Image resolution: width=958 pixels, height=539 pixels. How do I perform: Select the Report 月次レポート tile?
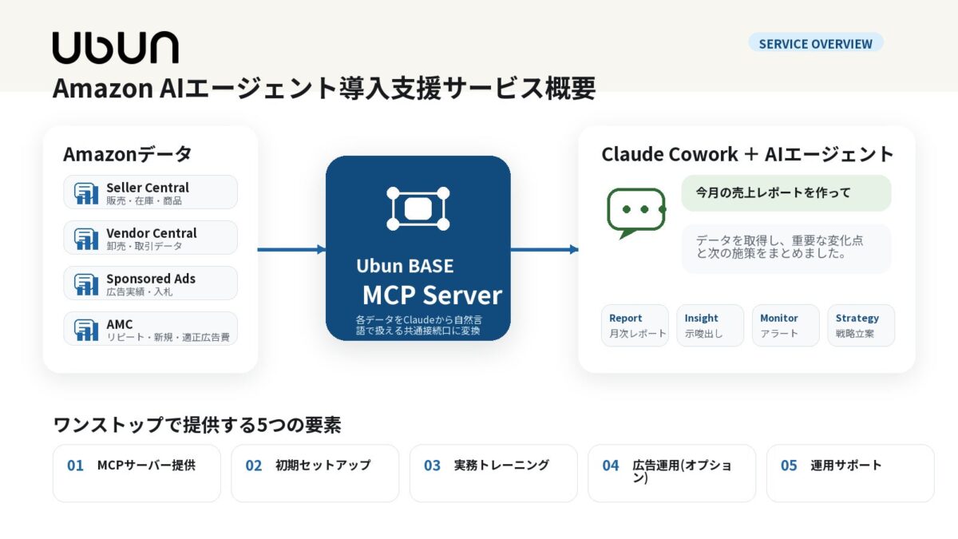click(635, 326)
